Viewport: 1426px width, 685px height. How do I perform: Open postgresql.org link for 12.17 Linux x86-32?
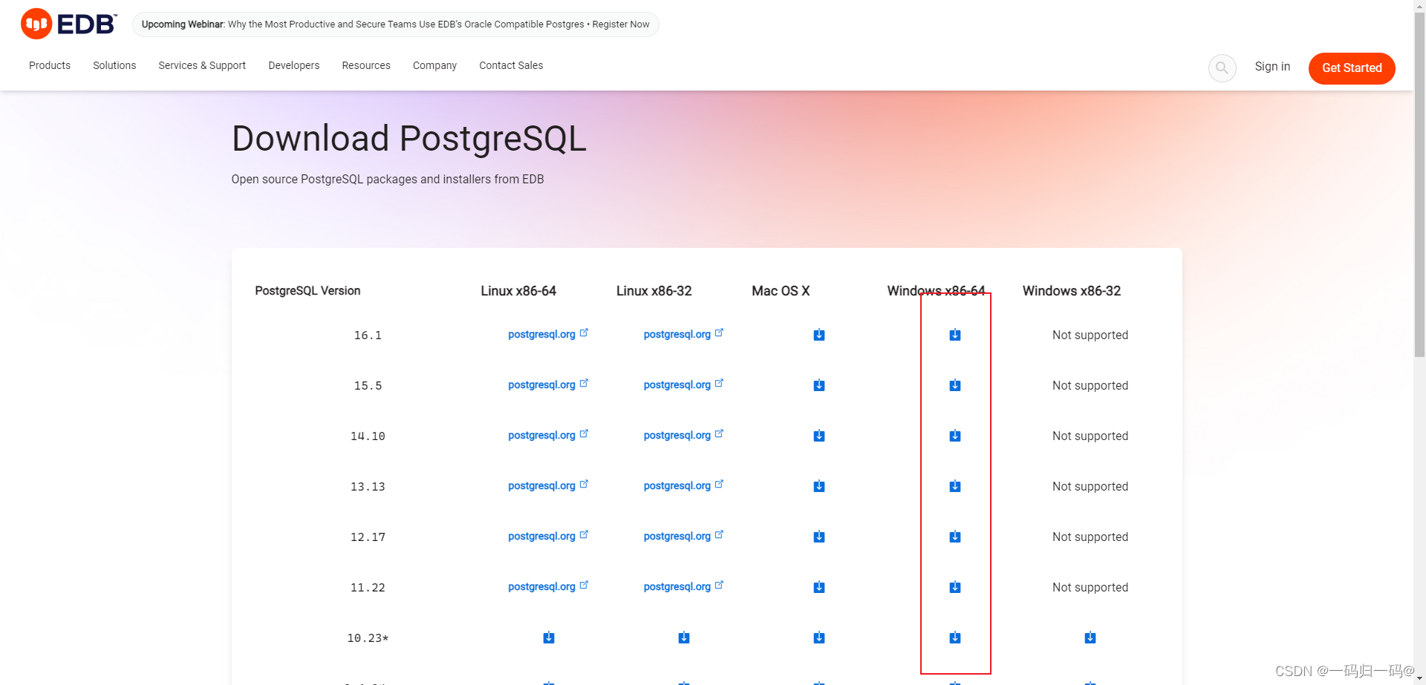pyautogui.click(x=683, y=536)
